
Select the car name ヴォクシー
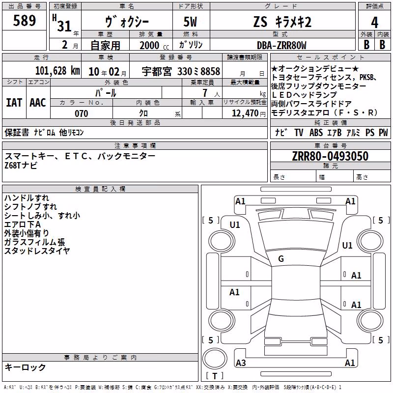tap(127, 22)
